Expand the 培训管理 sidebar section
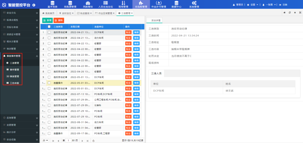 pyautogui.click(x=37, y=49)
